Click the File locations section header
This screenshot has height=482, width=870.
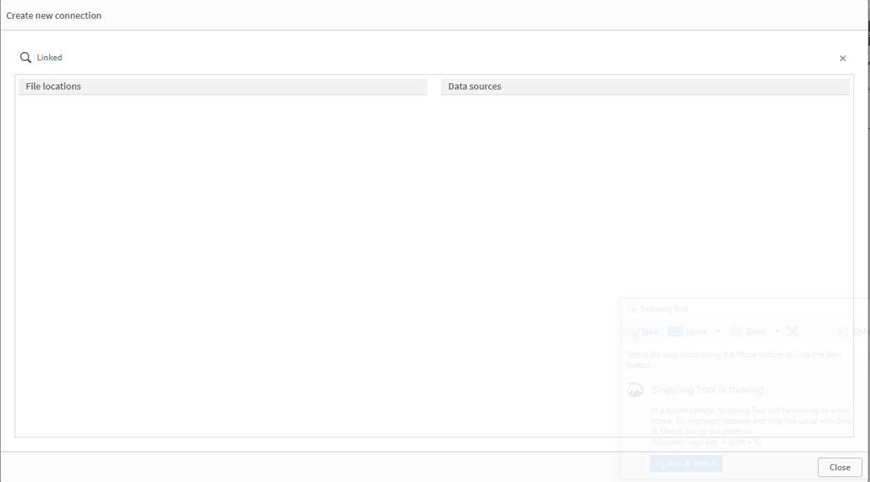(223, 87)
